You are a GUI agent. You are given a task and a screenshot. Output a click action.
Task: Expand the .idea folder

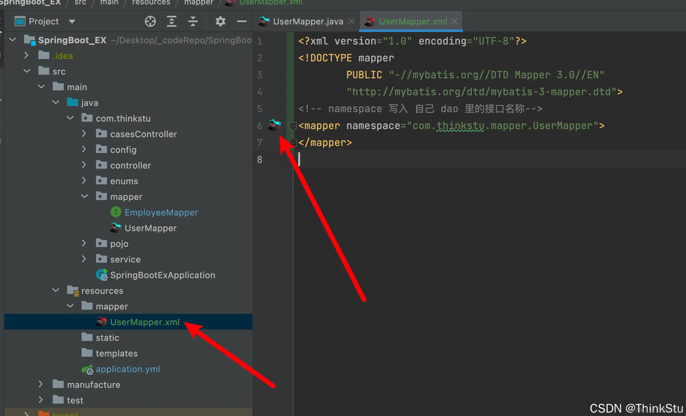pos(27,55)
